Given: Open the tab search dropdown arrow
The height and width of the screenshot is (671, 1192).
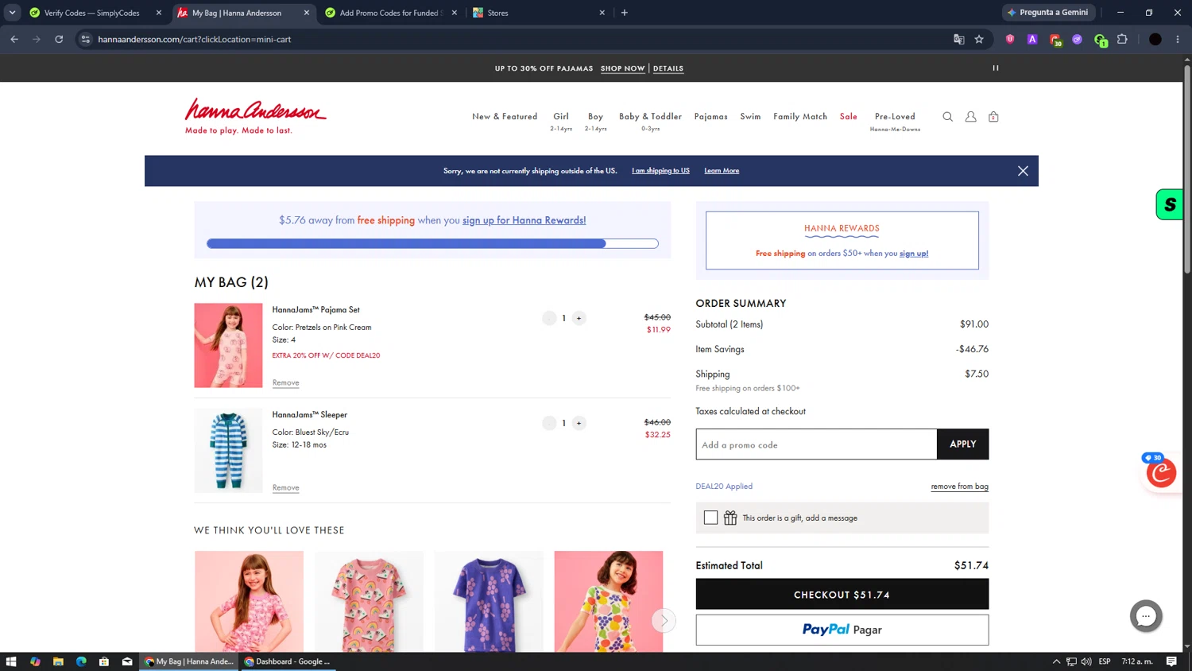Looking at the screenshot, I should pyautogui.click(x=12, y=13).
